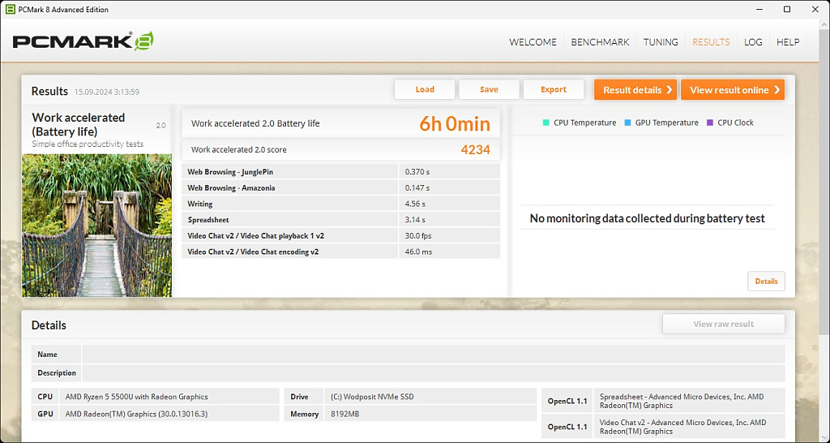Toggle the GPU Temperature legend swatch
830x443 pixels.
click(628, 123)
